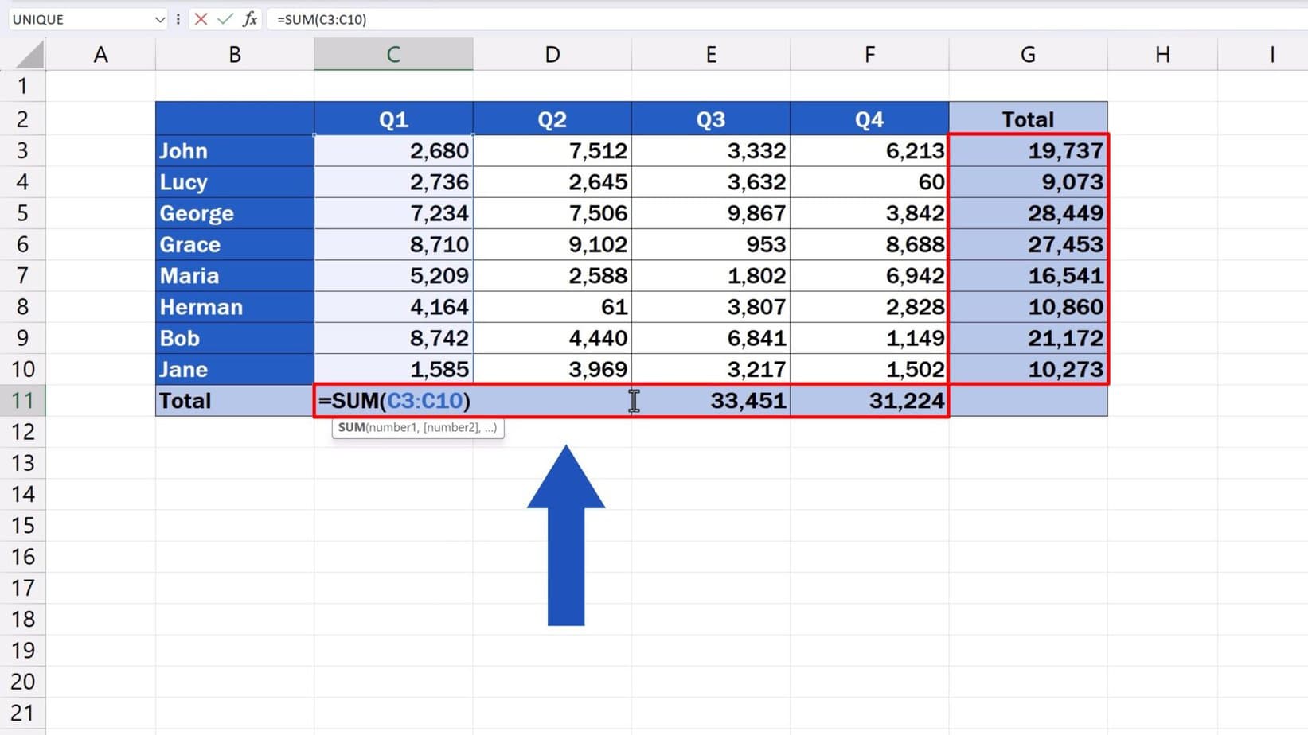Image resolution: width=1308 pixels, height=735 pixels.
Task: Select Lucy's Q4 value of 60
Action: 869,181
